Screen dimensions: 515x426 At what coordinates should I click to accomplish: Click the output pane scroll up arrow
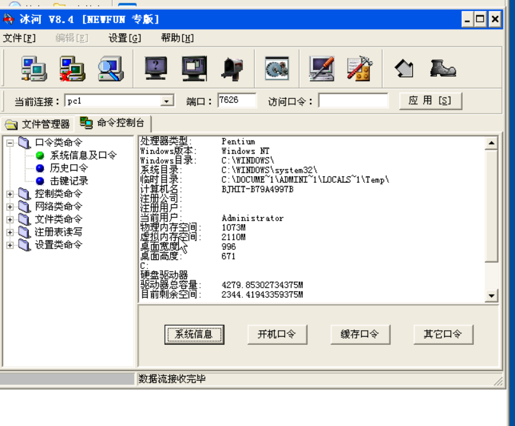[x=491, y=143]
